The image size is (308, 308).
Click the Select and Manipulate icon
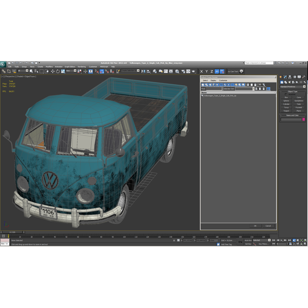click(x=85, y=71)
